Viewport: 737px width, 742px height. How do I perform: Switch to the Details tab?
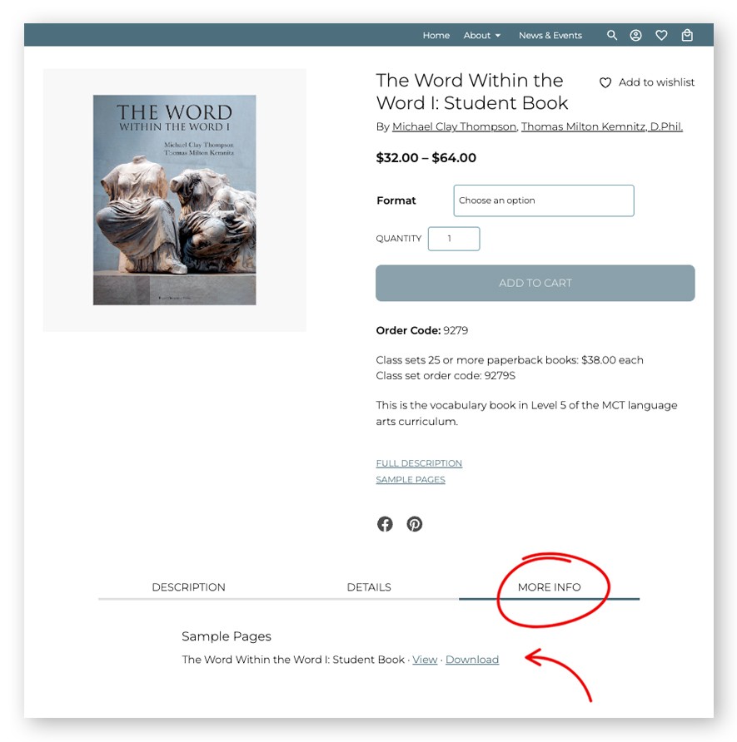(x=369, y=587)
